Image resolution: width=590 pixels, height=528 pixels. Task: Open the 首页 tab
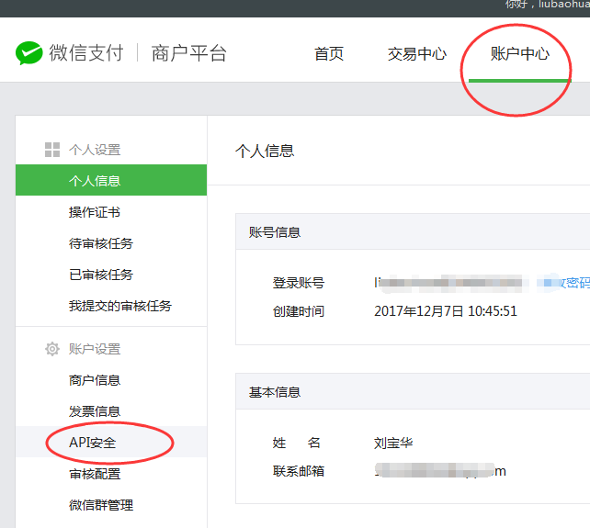pyautogui.click(x=329, y=53)
